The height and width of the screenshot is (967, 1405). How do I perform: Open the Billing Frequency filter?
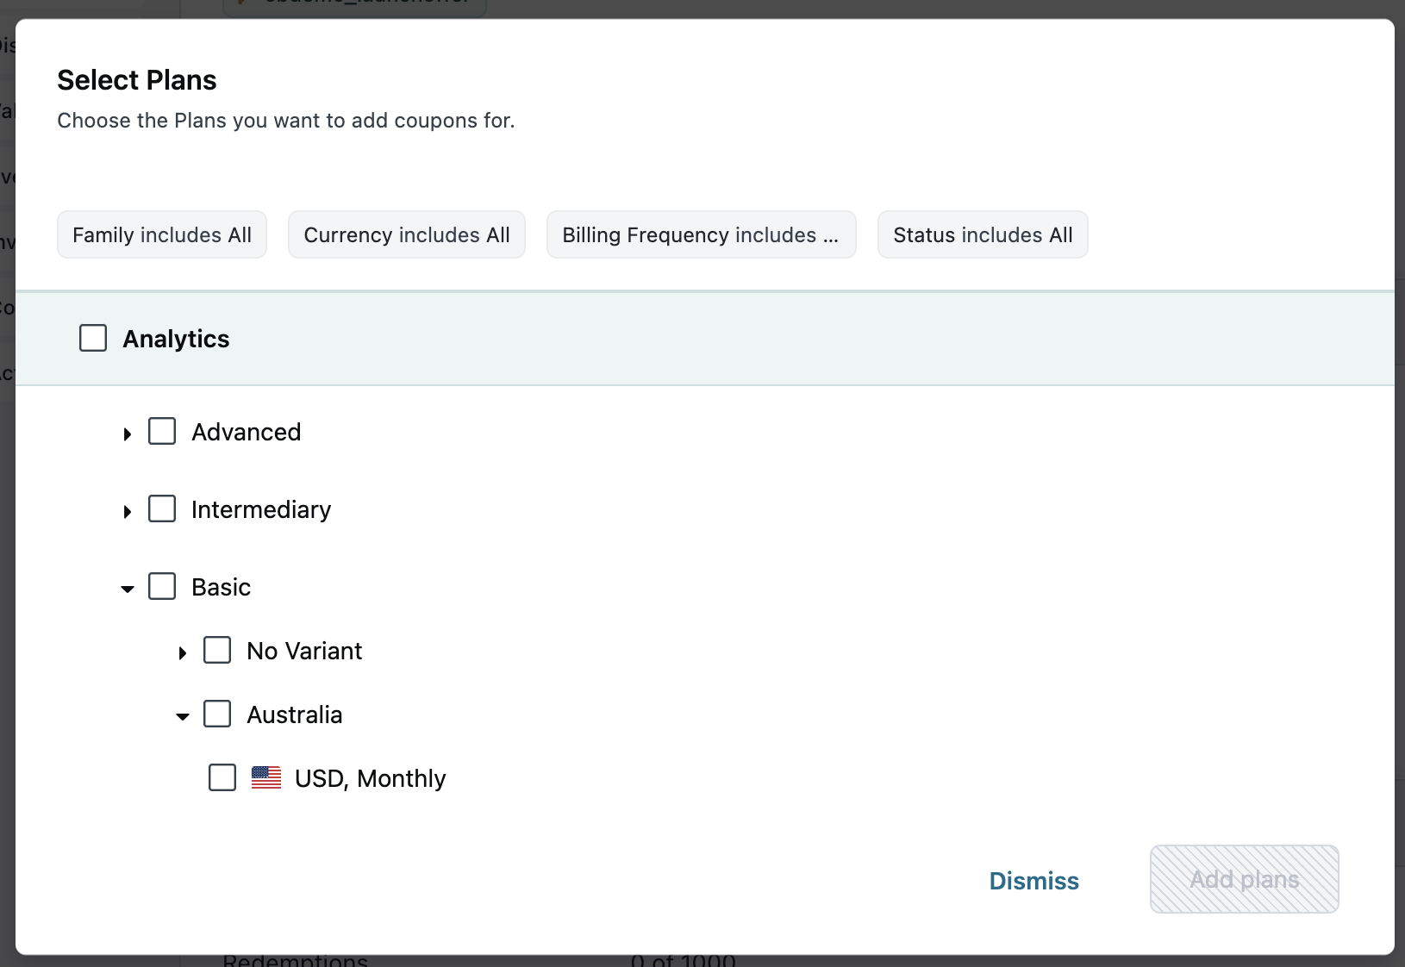(701, 234)
